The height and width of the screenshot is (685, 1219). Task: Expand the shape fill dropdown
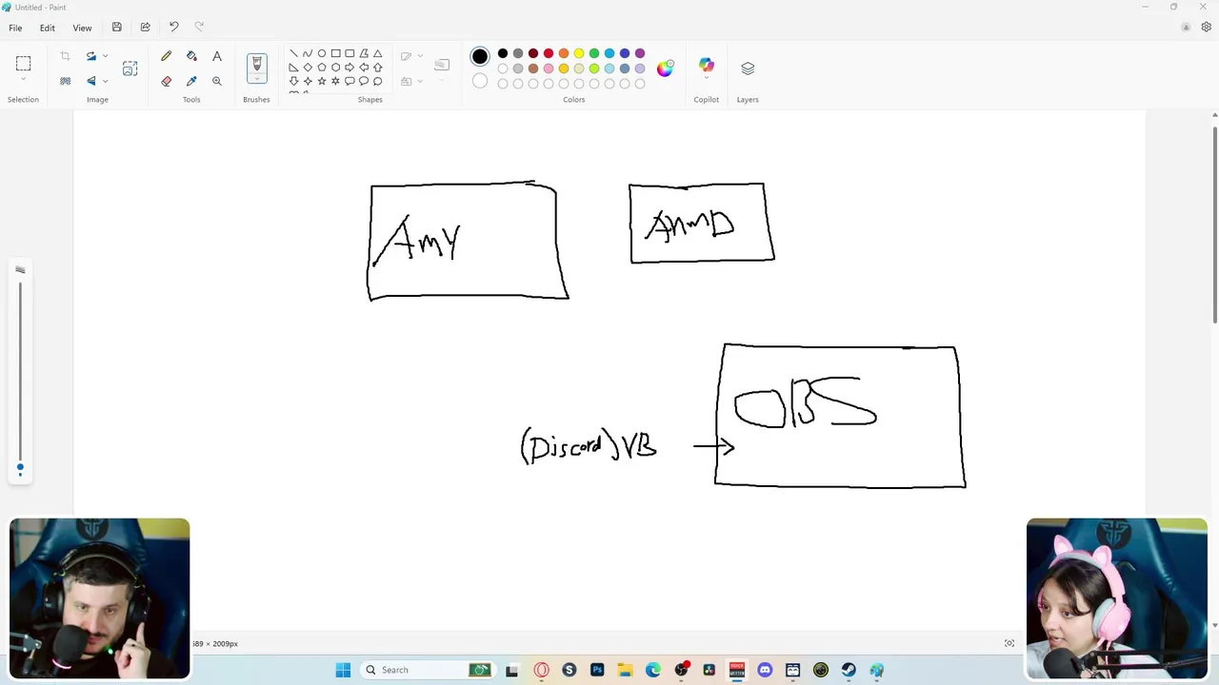tap(420, 82)
